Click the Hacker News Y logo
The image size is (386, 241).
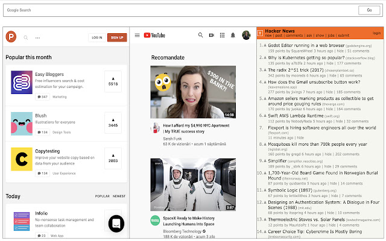[x=259, y=33]
